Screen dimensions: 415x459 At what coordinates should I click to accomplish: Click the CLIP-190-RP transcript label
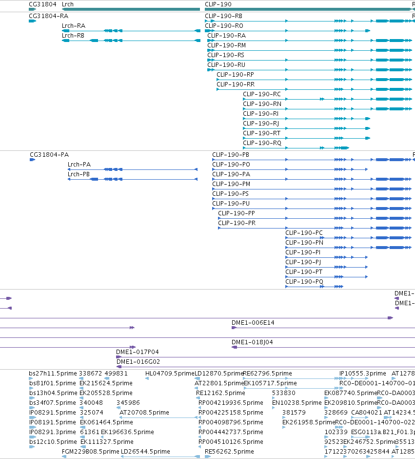click(235, 75)
